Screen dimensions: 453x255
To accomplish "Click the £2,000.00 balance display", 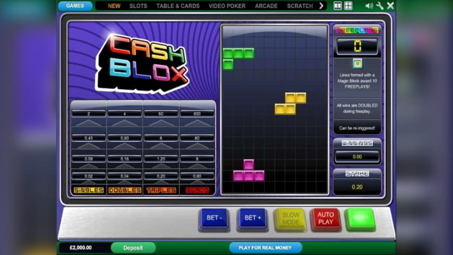I will pyautogui.click(x=81, y=248).
